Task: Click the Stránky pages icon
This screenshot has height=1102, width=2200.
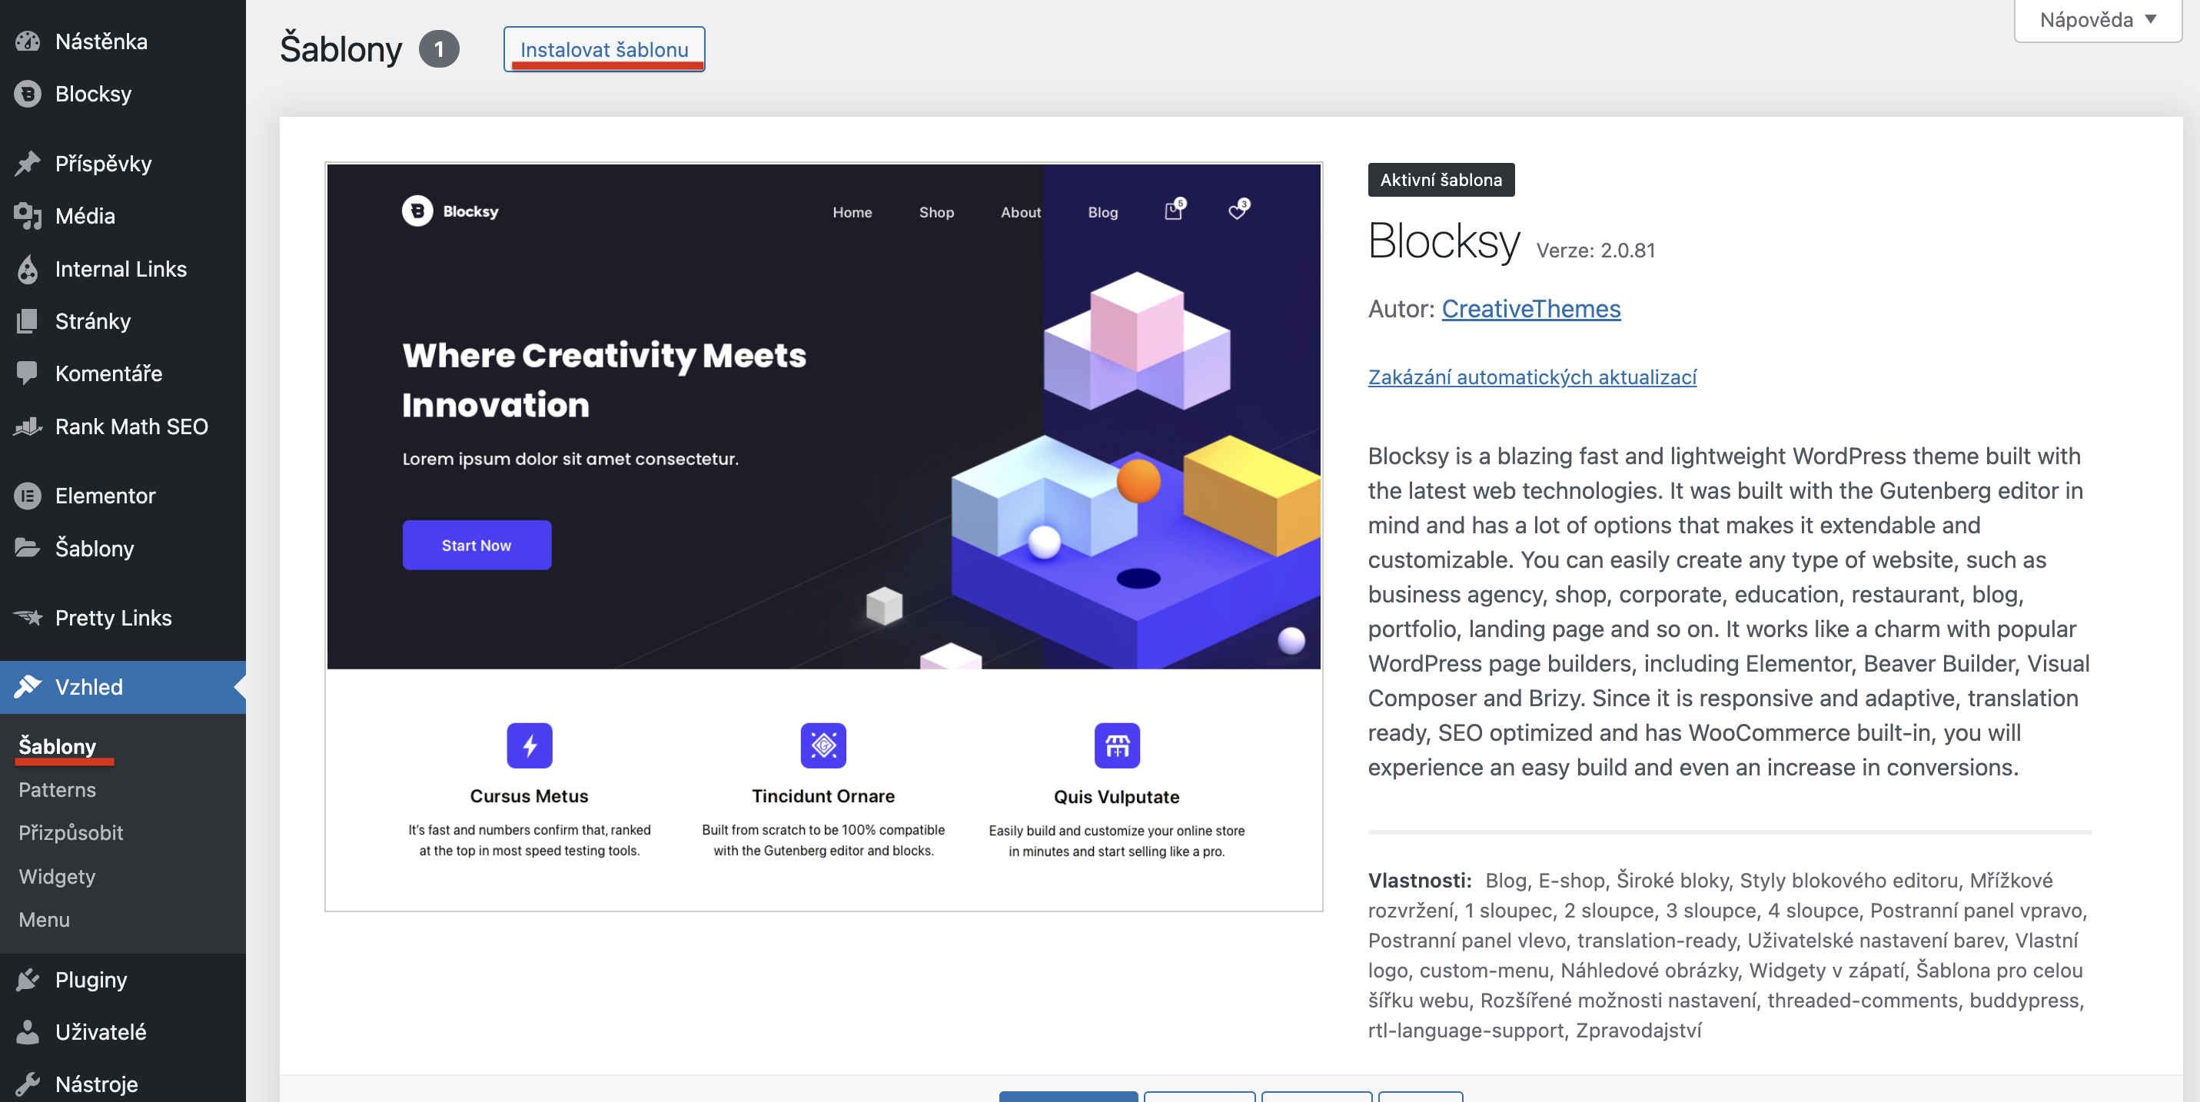Action: 28,321
